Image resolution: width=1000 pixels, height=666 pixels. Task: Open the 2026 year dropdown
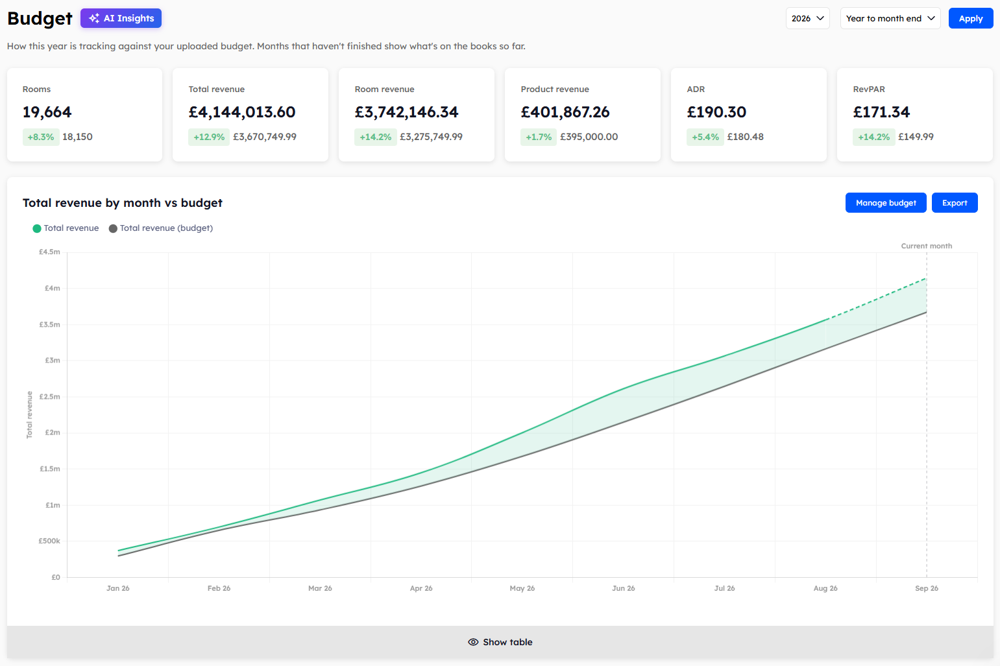808,18
